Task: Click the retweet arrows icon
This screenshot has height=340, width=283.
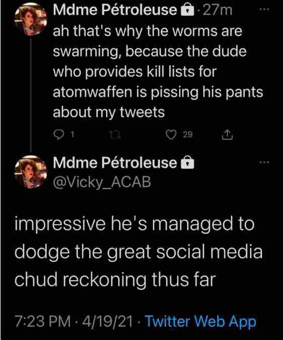Action: (115, 134)
